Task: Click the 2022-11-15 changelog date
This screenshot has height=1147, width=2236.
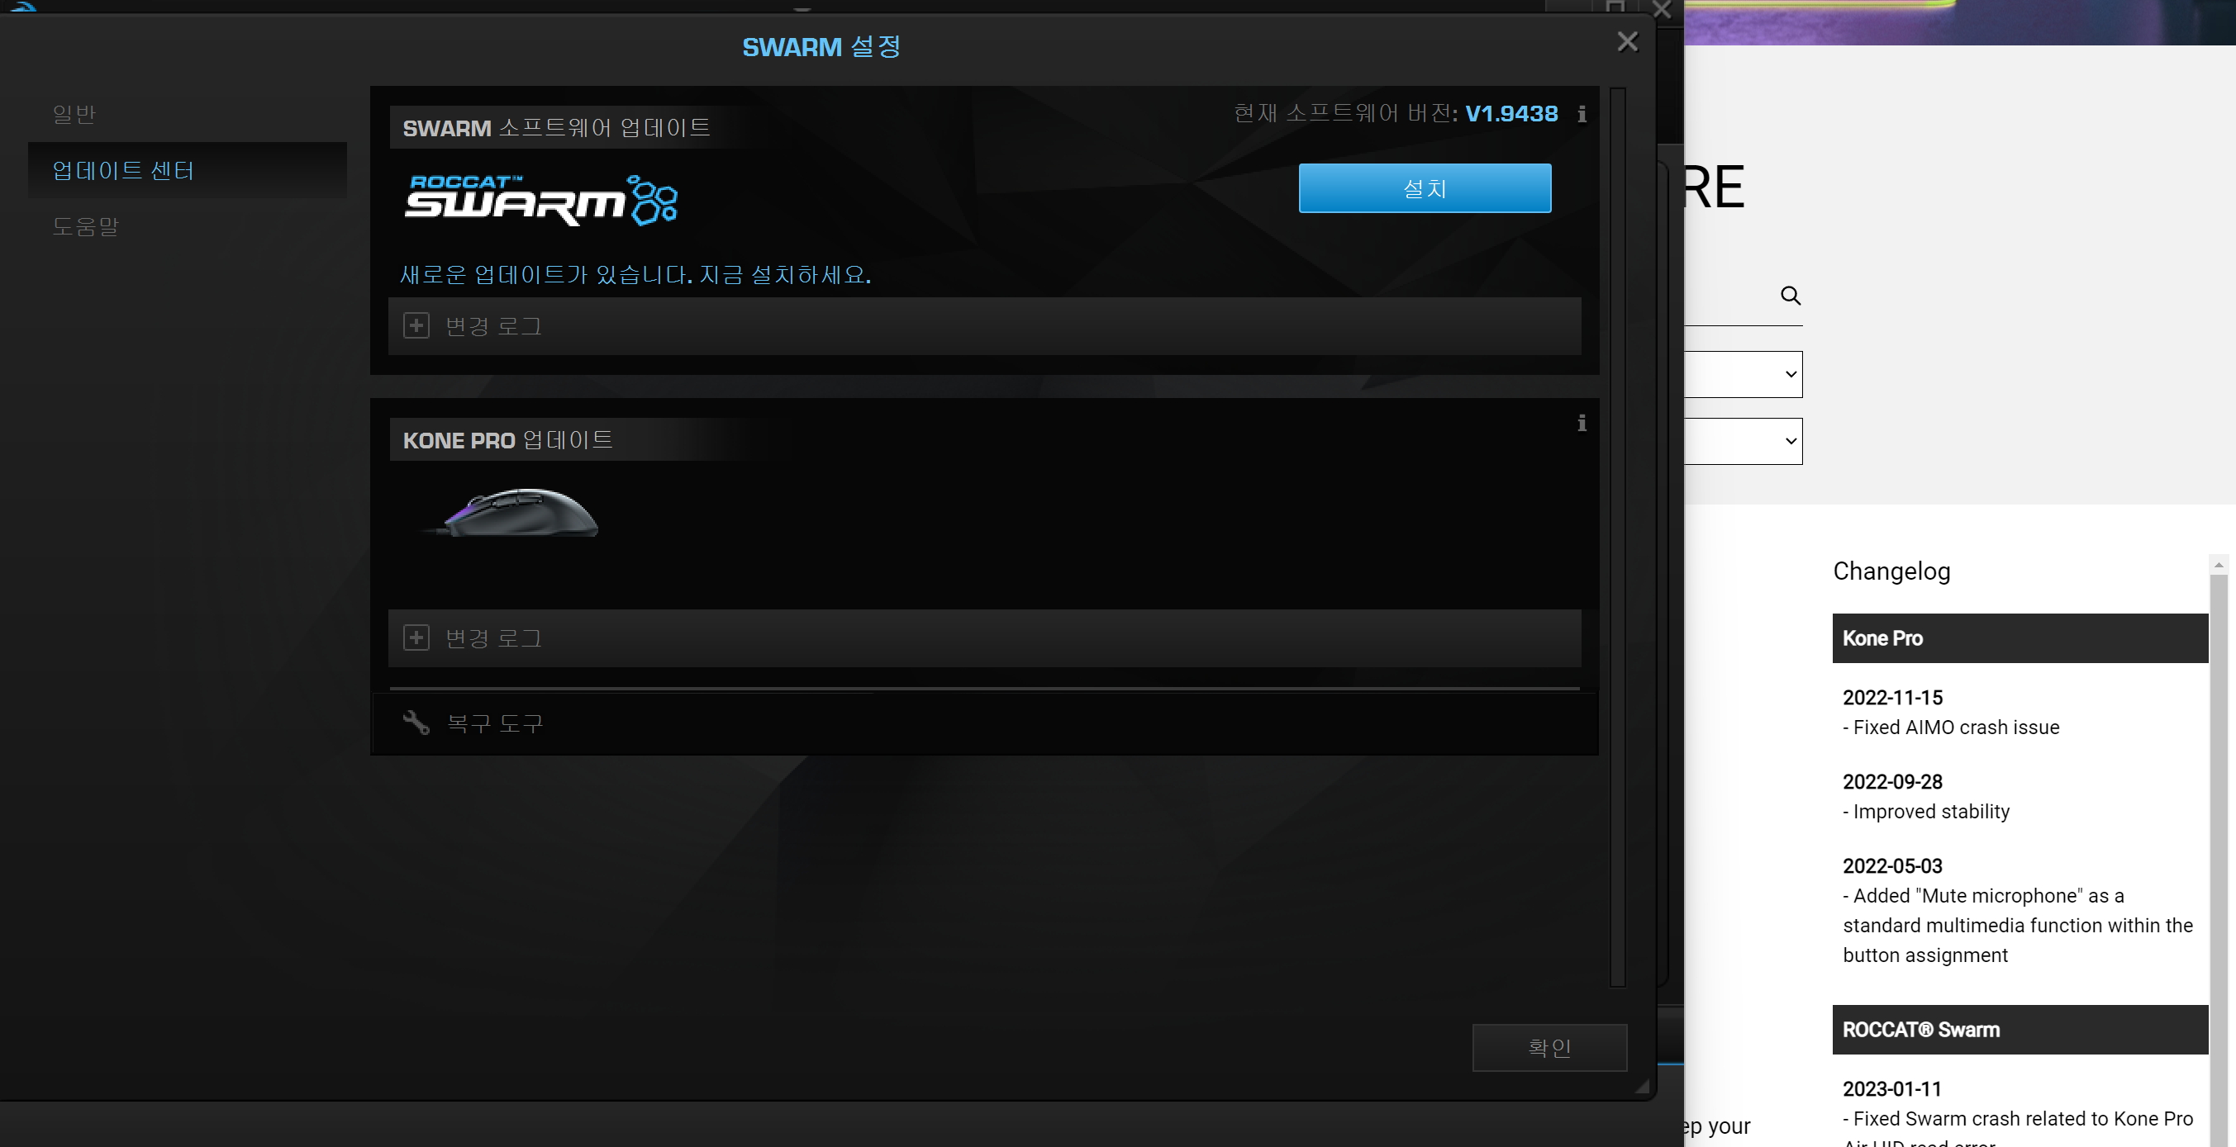Action: (1892, 698)
